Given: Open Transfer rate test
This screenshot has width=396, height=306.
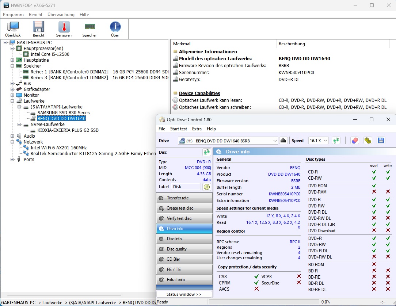Looking at the screenshot, I should (184, 198).
